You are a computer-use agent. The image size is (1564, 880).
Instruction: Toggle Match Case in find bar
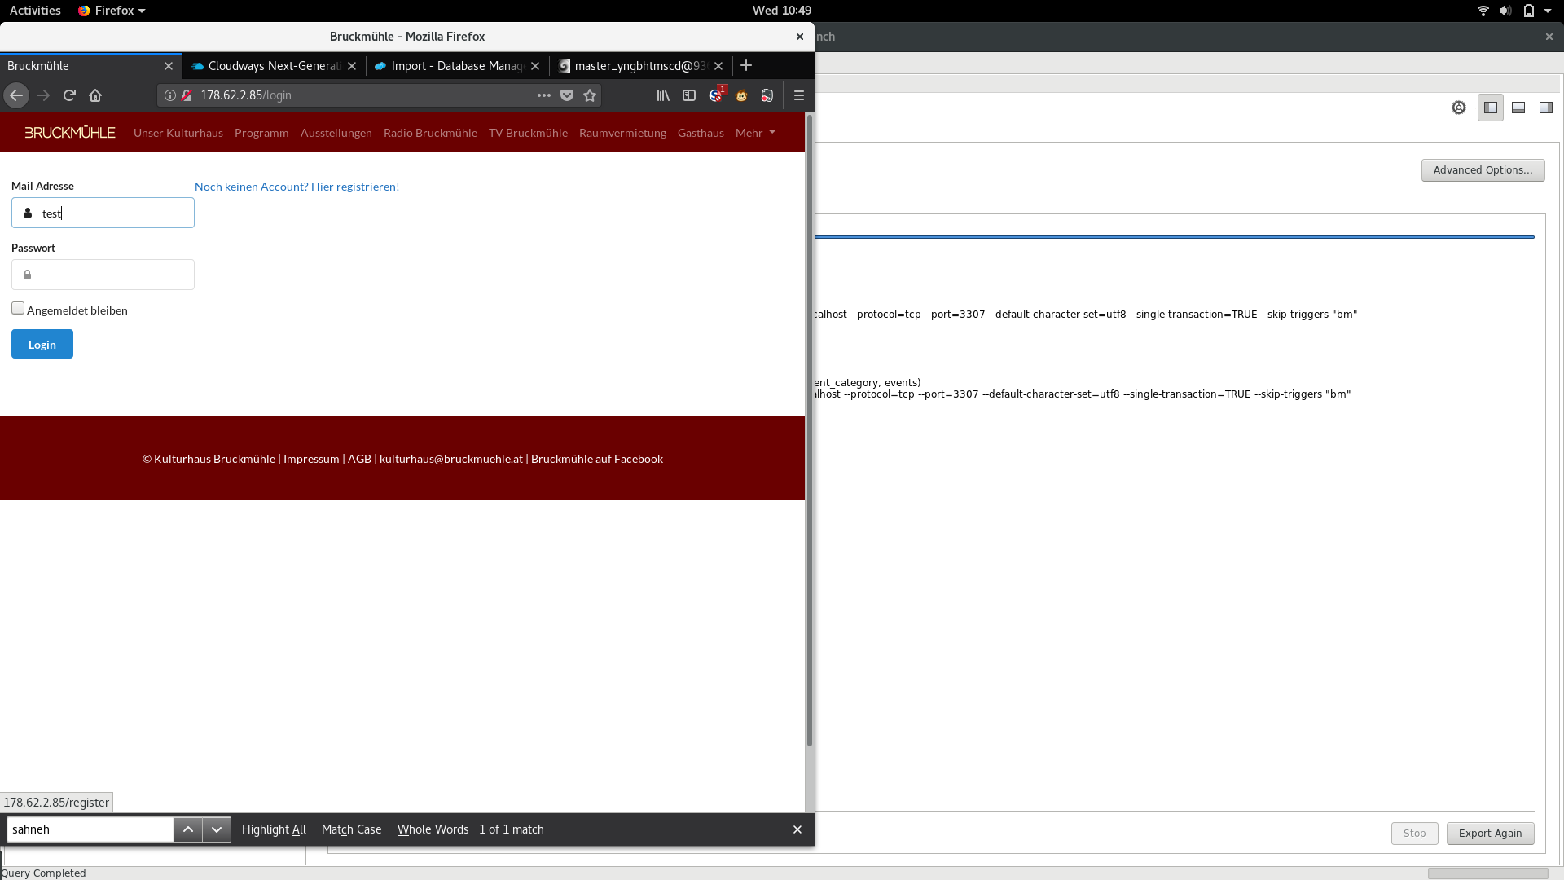click(x=351, y=829)
